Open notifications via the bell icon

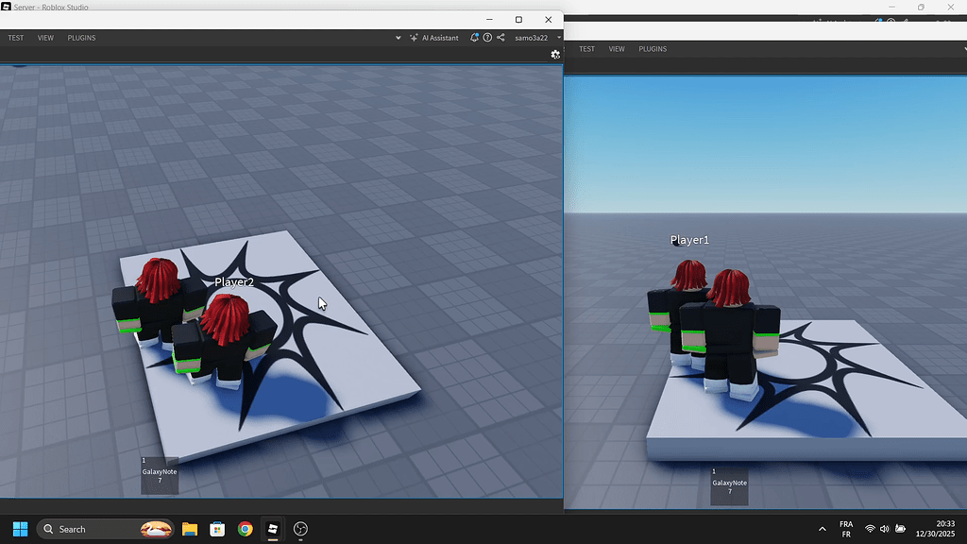click(475, 38)
